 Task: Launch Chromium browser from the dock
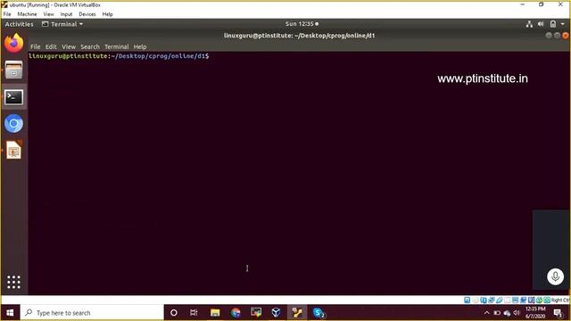[14, 124]
